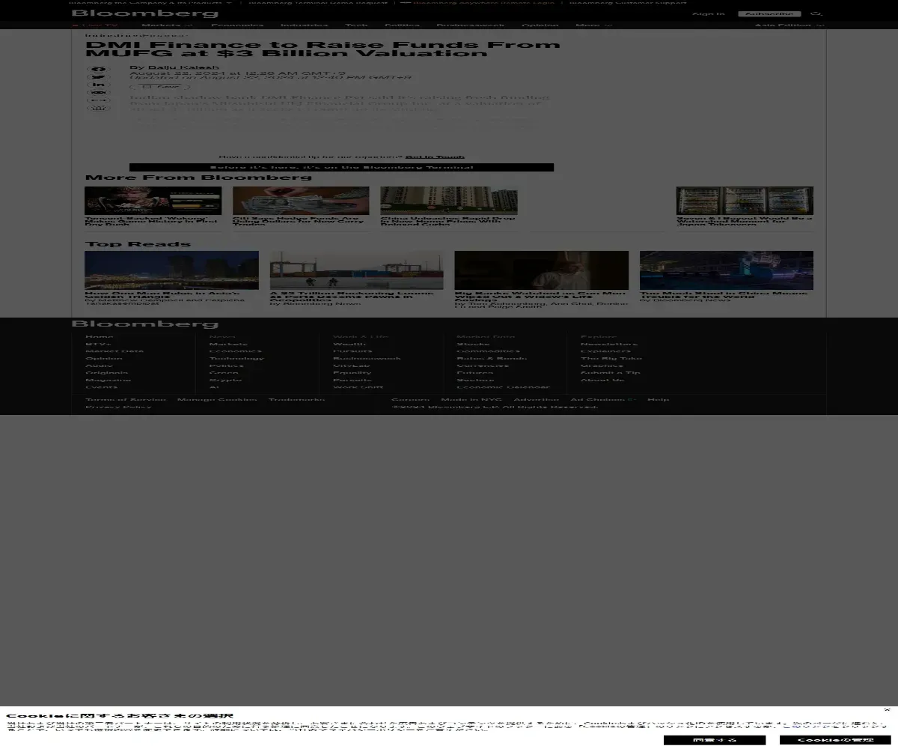This screenshot has height=749, width=898.
Task: Click the Get in Touch link
Action: click(435, 157)
